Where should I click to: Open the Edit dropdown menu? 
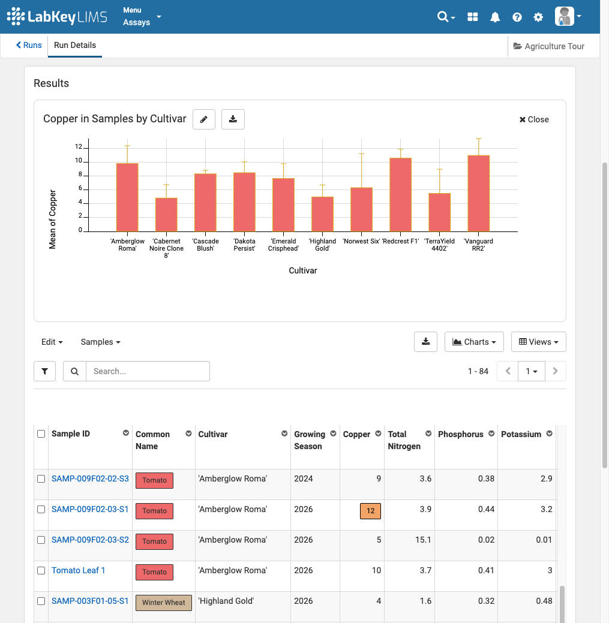point(52,342)
